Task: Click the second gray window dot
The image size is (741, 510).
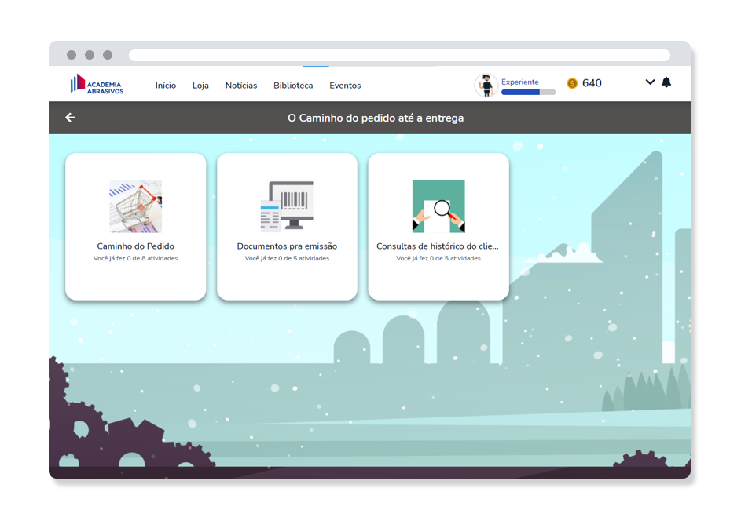Action: (90, 55)
